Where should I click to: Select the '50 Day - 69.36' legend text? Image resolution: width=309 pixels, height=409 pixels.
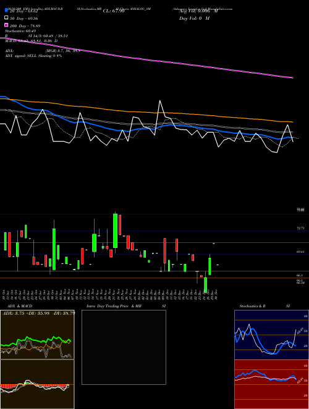point(24,19)
